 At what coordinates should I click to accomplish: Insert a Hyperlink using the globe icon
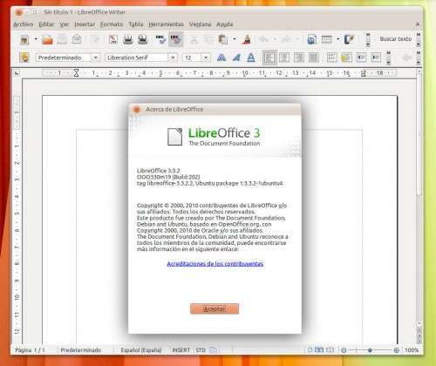[311, 39]
